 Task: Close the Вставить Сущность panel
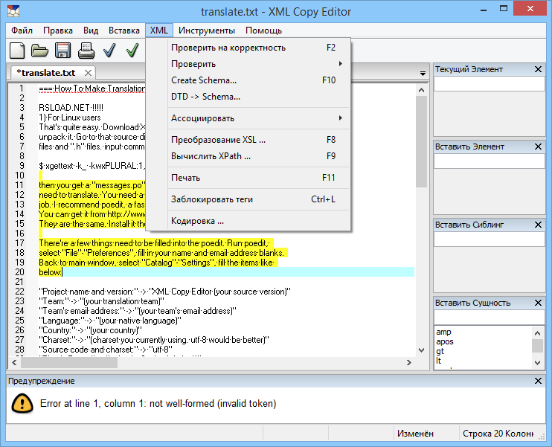538,303
